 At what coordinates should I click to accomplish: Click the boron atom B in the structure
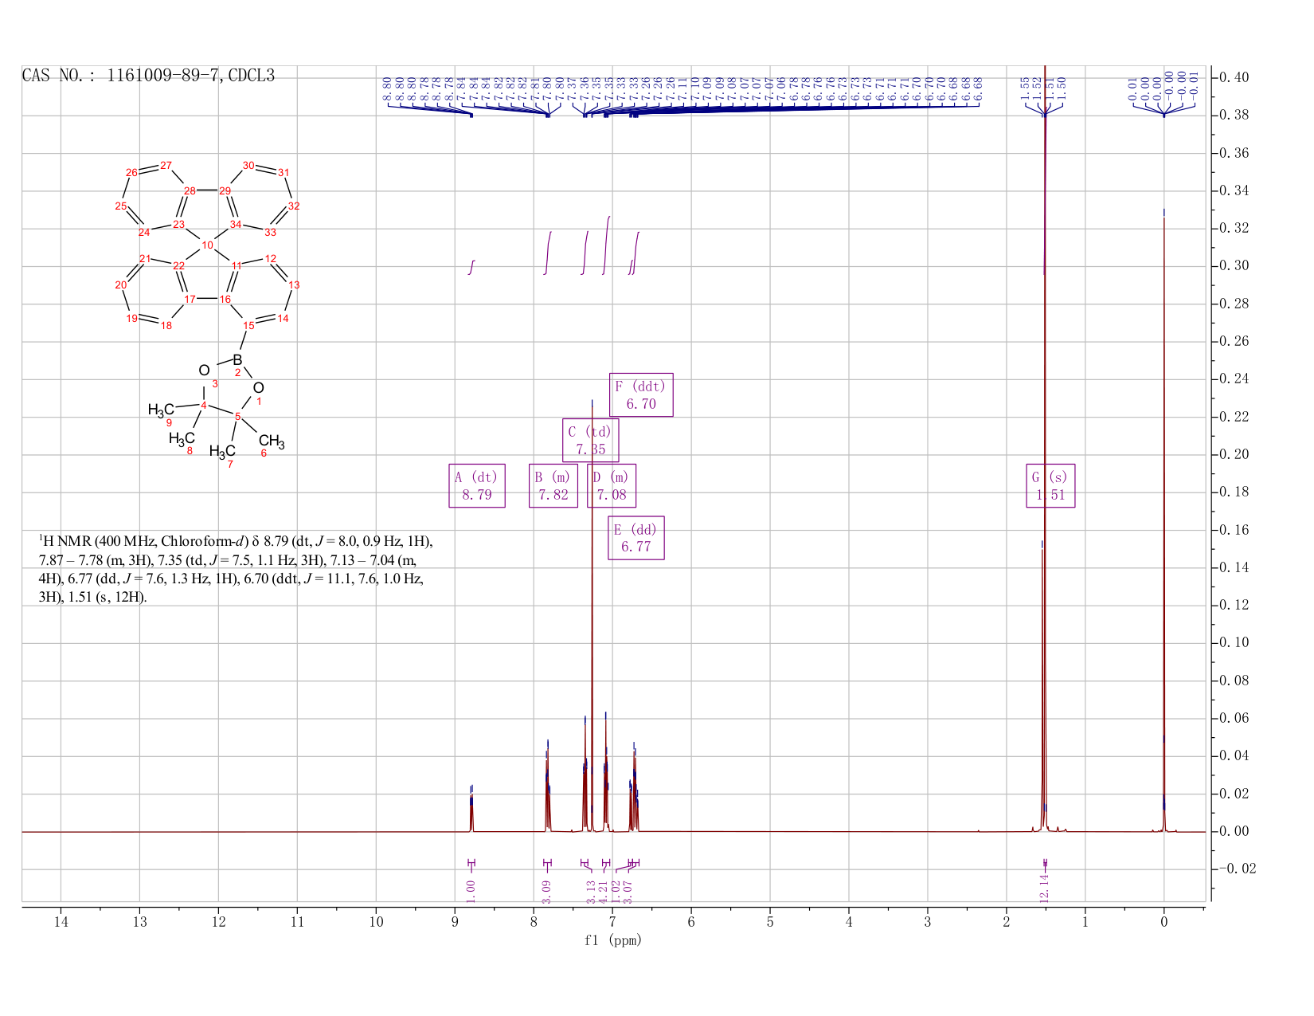[237, 360]
